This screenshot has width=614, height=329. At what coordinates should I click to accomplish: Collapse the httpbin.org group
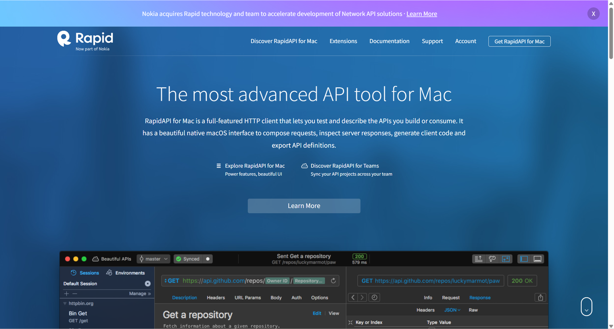click(x=64, y=304)
